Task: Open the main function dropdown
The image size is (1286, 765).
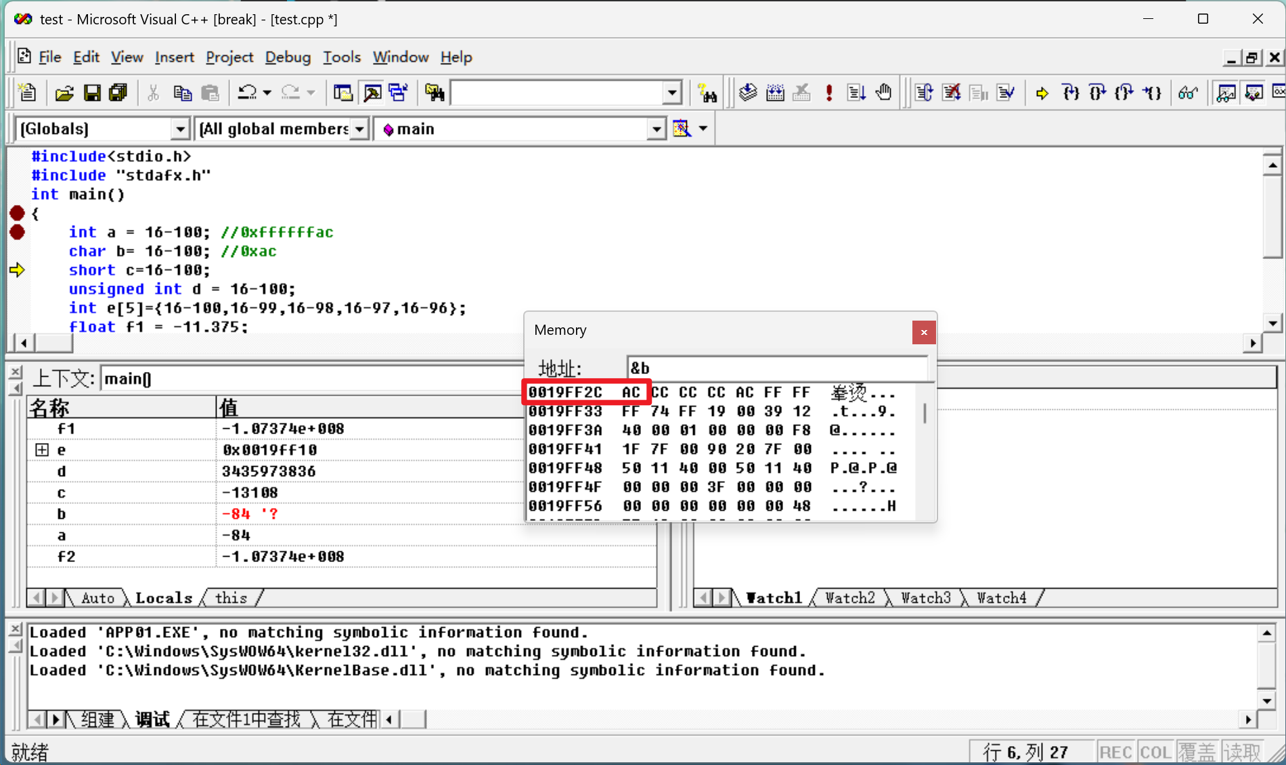Action: pos(657,129)
